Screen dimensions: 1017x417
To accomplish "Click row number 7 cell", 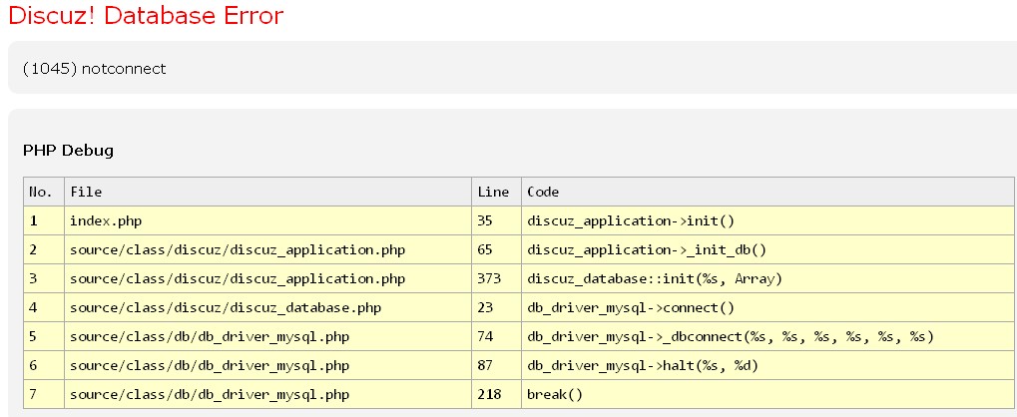I will tap(34, 394).
